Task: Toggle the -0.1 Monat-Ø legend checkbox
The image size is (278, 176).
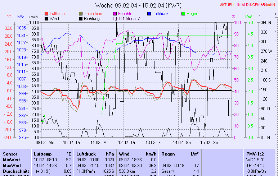Action: pyautogui.click(x=115, y=18)
